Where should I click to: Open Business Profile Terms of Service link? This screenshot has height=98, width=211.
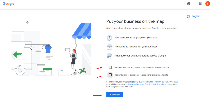point(153,82)
